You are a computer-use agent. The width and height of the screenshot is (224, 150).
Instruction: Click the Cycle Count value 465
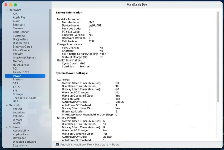(83, 63)
